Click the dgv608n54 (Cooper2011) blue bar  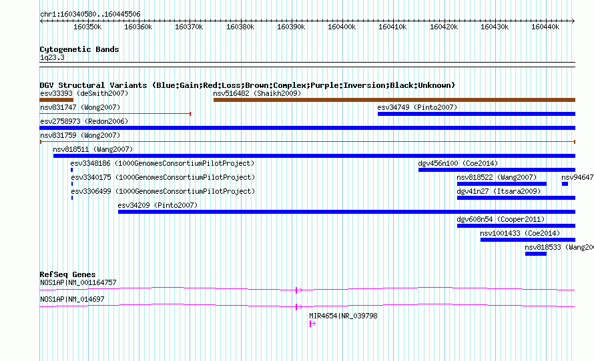coord(516,226)
